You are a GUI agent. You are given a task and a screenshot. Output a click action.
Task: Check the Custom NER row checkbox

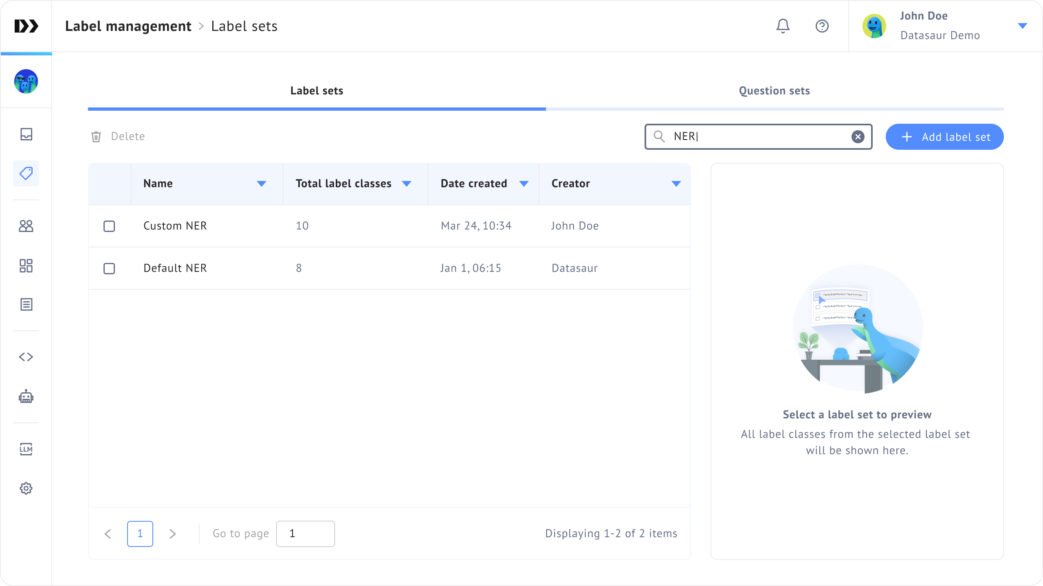tap(109, 226)
